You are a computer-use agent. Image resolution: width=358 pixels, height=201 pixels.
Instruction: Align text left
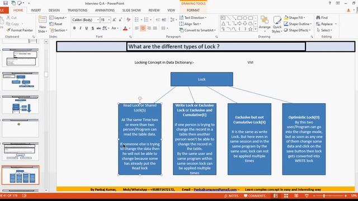[x=136, y=28]
